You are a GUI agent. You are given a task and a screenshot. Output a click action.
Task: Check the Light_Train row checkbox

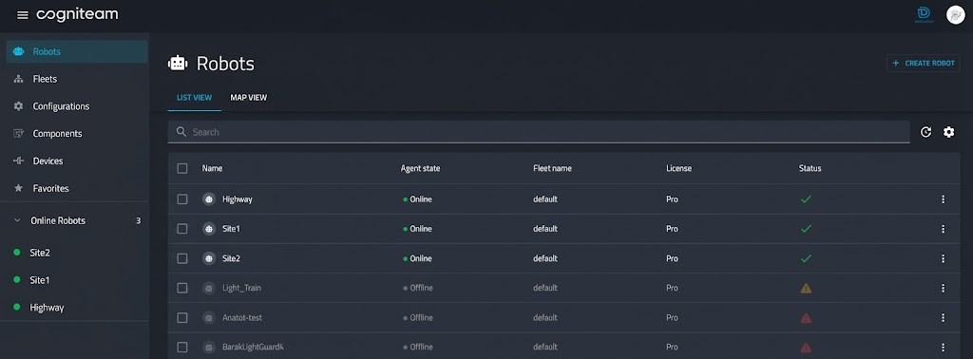tap(182, 288)
